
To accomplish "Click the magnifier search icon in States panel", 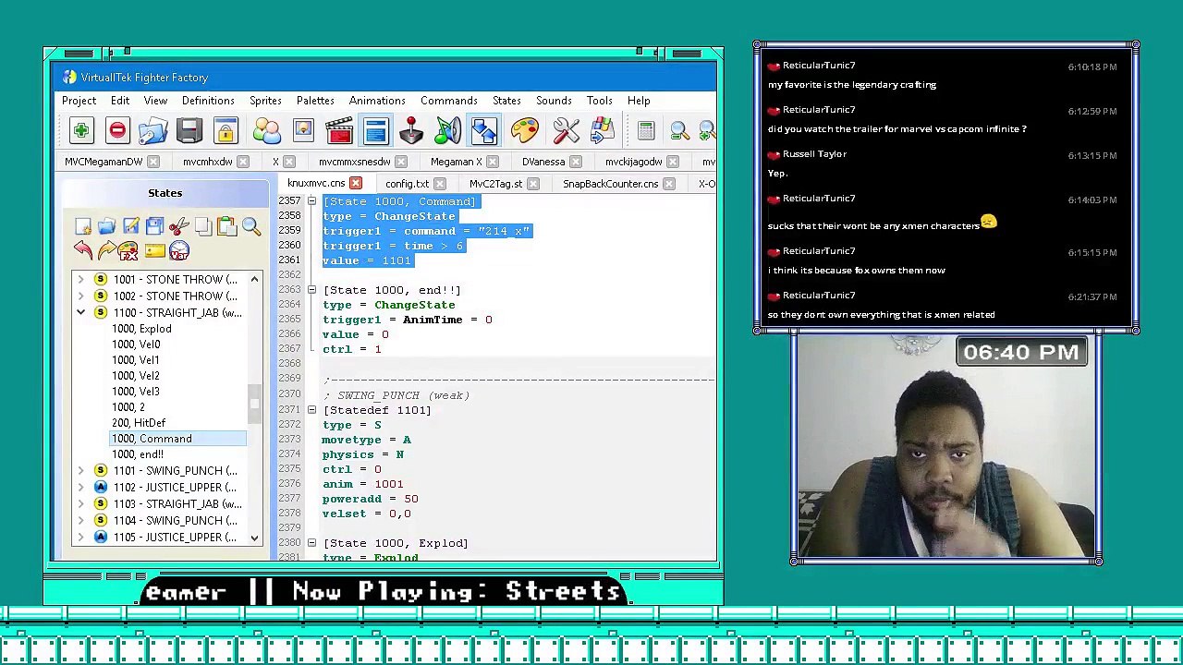I will (250, 226).
